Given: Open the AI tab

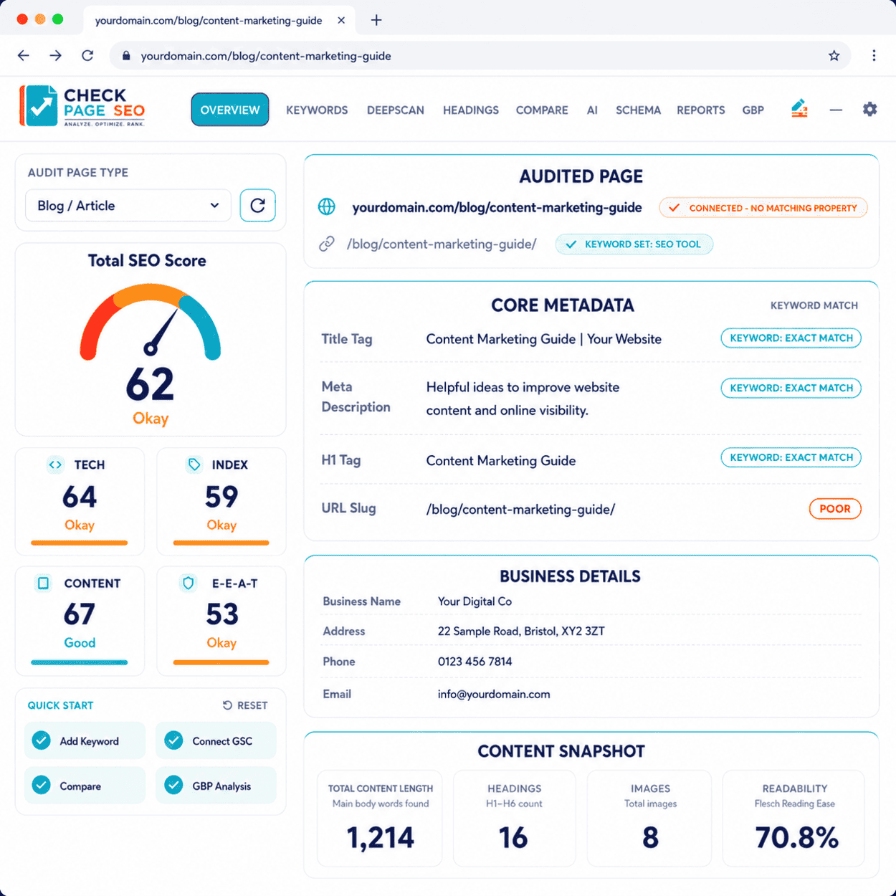Looking at the screenshot, I should pyautogui.click(x=592, y=110).
